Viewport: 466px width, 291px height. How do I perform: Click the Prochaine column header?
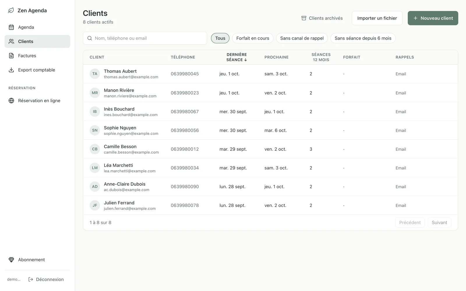pos(276,57)
